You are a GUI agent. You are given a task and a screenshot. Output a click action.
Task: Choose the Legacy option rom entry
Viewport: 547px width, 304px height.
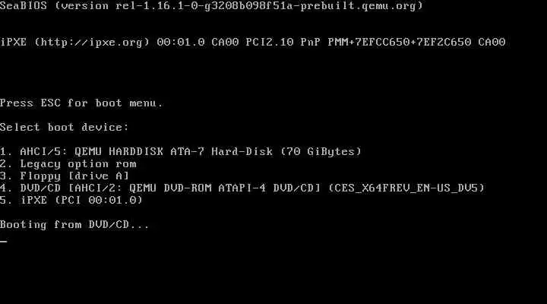click(68, 164)
